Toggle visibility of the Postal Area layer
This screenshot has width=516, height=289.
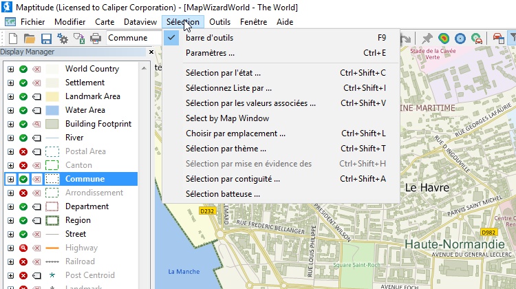click(23, 151)
